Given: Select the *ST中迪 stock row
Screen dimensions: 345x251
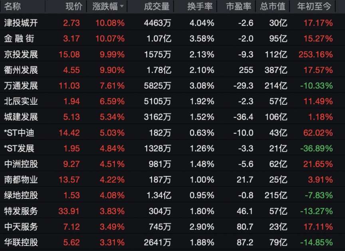Looking at the screenshot, I should point(19,133).
